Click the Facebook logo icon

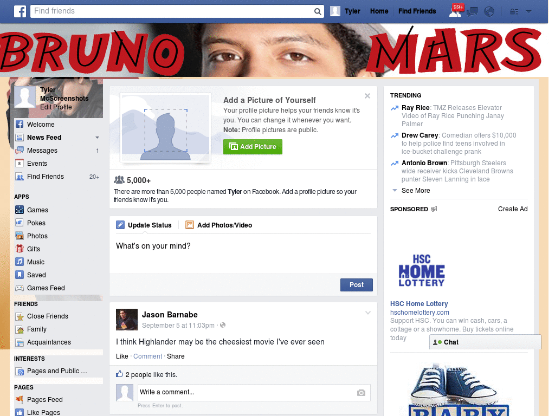coord(20,11)
